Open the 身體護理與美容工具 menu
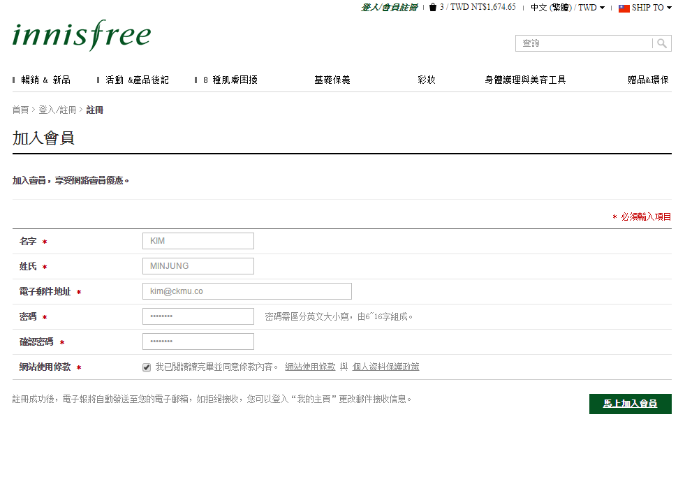The image size is (685, 477). pyautogui.click(x=525, y=80)
